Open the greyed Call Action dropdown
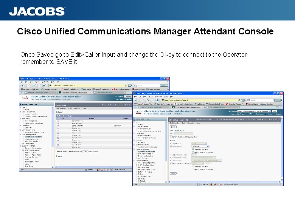295x204 pixels. [199, 144]
